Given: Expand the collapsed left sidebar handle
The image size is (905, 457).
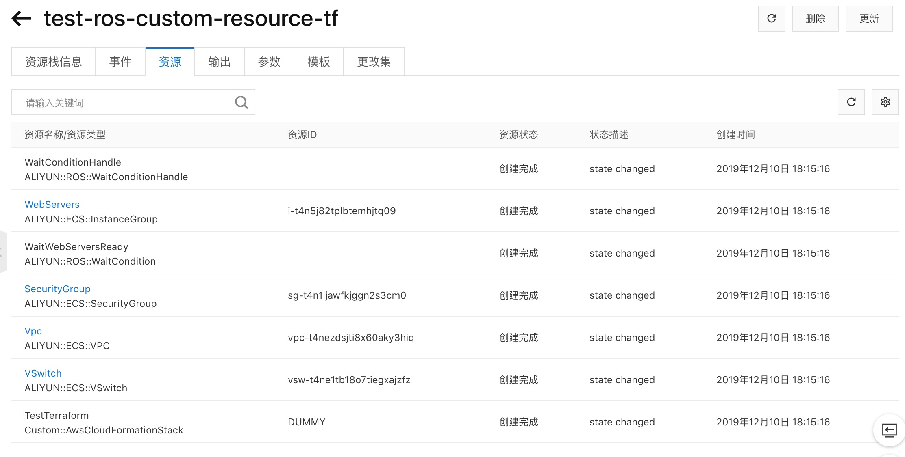Looking at the screenshot, I should point(2,252).
